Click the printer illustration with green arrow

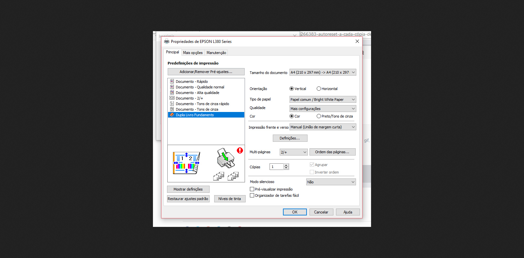pyautogui.click(x=226, y=158)
